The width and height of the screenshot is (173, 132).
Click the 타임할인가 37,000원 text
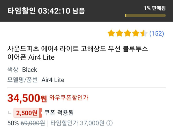(77, 123)
